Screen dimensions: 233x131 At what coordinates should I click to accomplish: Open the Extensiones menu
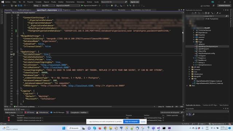(80, 2)
